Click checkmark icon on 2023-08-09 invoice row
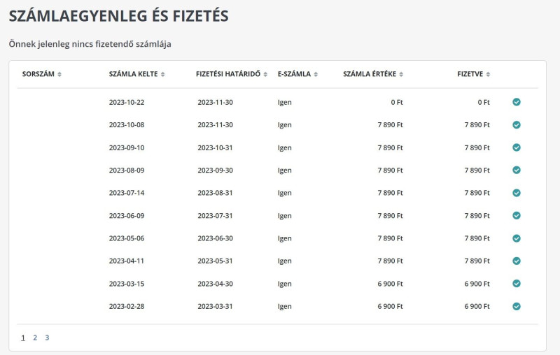The image size is (560, 355). [x=517, y=170]
